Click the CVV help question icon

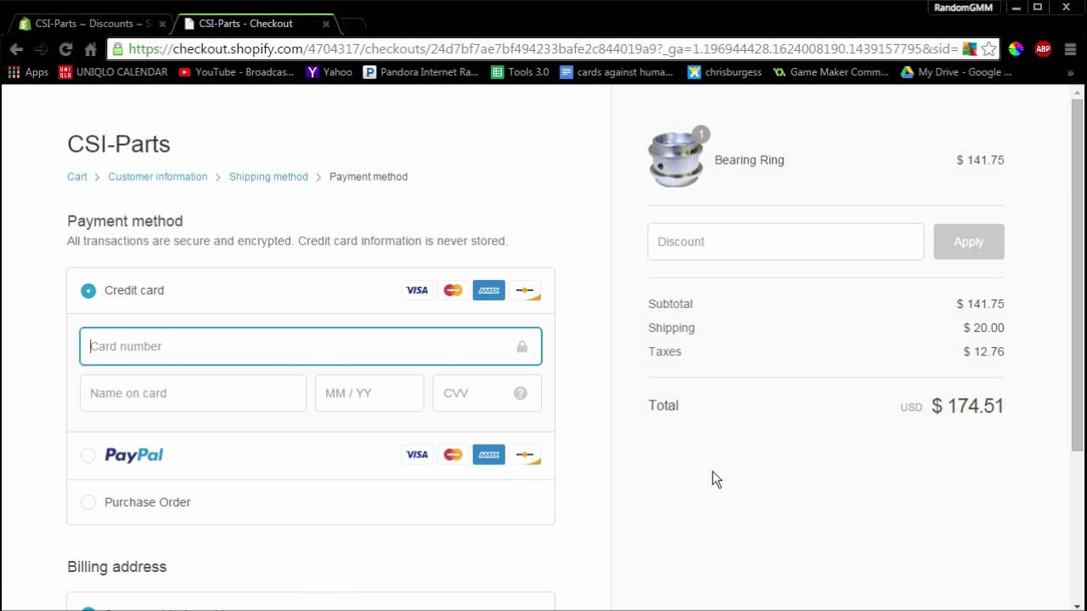[x=521, y=393]
